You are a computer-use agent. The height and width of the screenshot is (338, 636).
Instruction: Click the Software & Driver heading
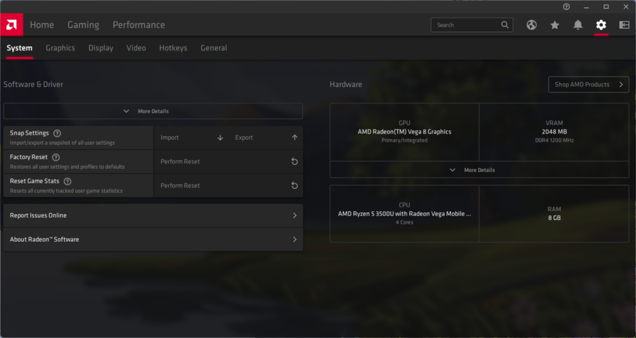[x=34, y=84]
